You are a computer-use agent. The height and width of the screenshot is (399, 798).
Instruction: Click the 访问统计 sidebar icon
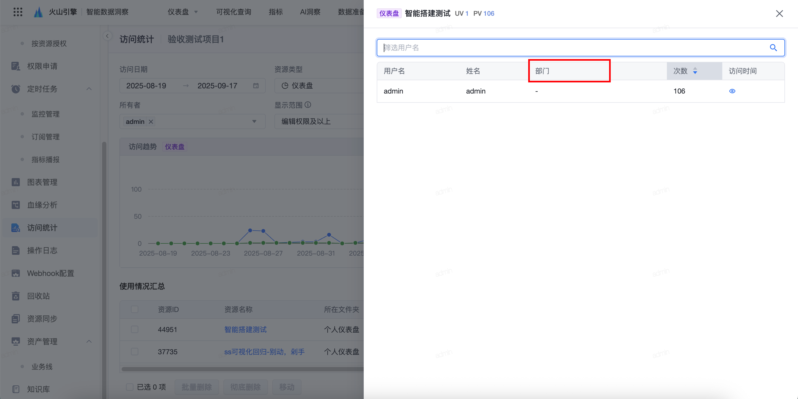click(x=15, y=228)
